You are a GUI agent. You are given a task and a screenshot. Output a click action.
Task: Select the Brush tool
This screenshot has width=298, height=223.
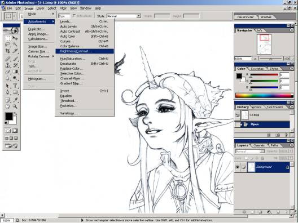click(x=15, y=59)
